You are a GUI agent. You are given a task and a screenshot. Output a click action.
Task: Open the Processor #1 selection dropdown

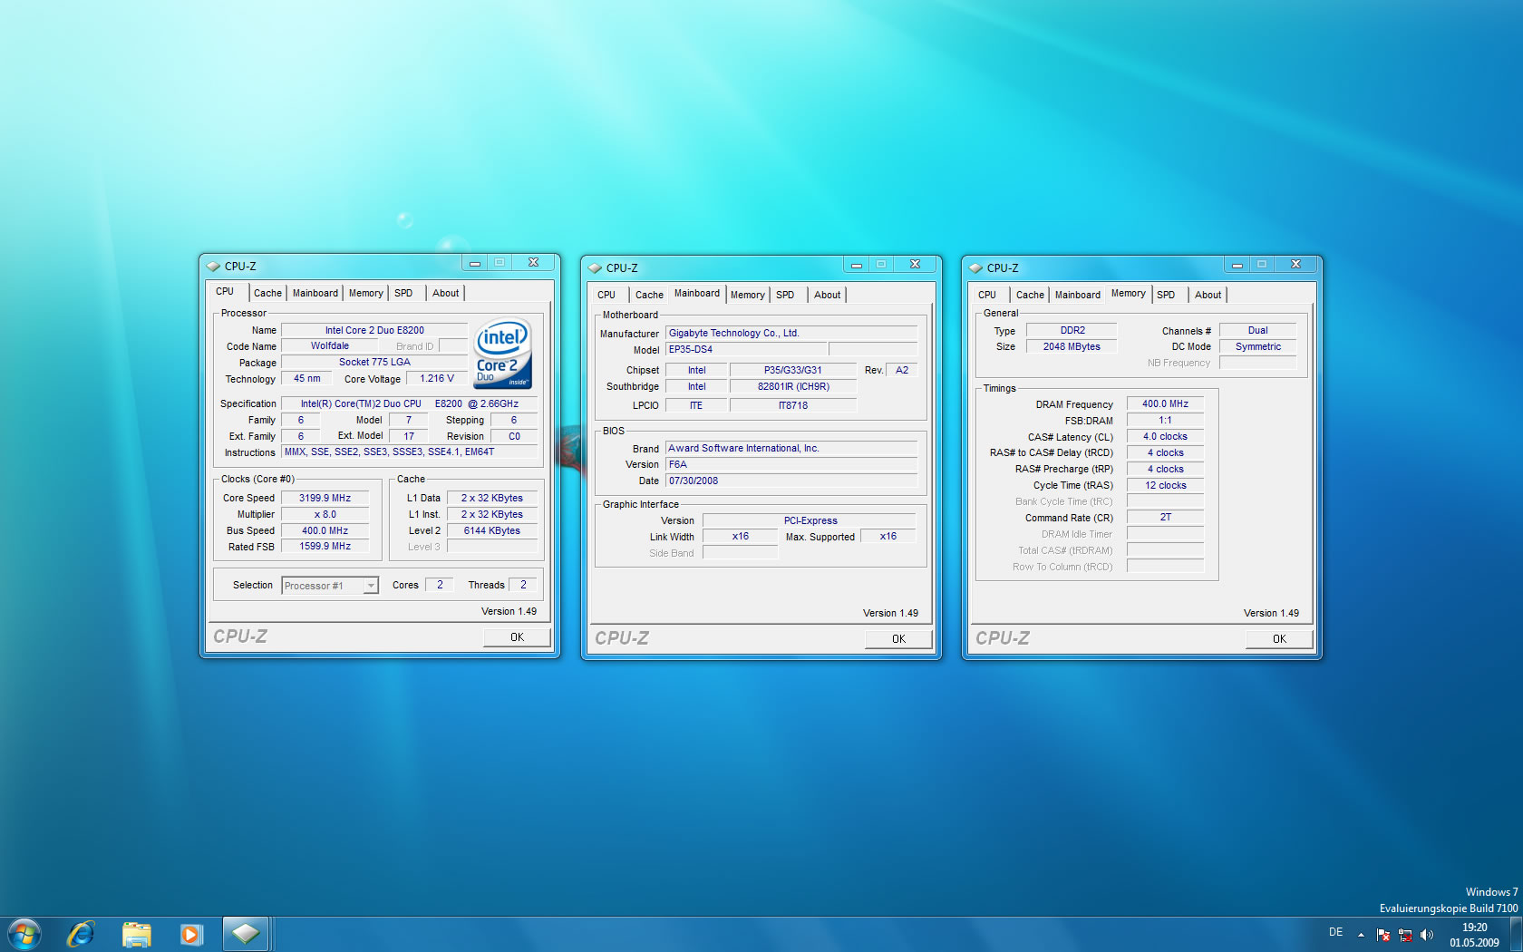coord(330,586)
